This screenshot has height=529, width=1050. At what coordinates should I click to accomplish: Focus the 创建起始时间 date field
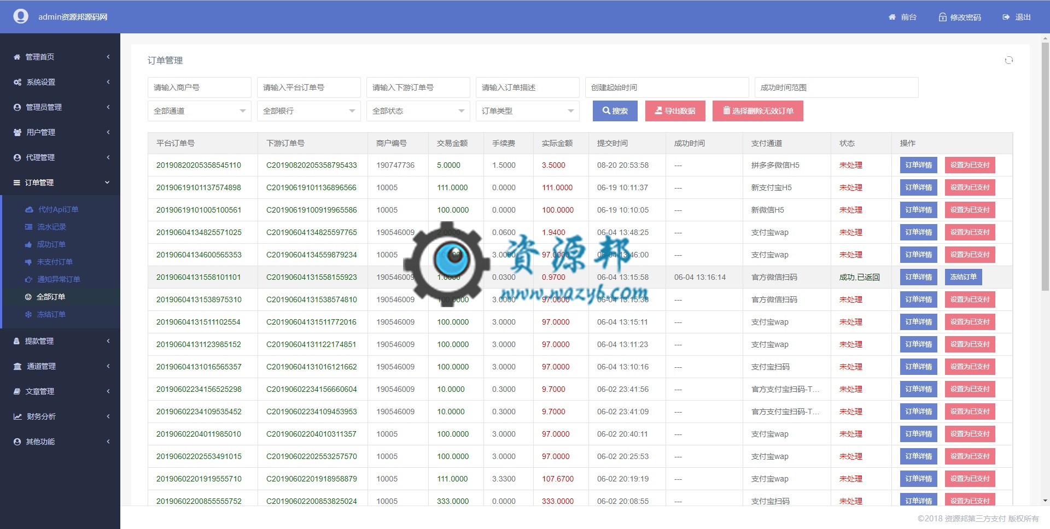click(x=667, y=87)
